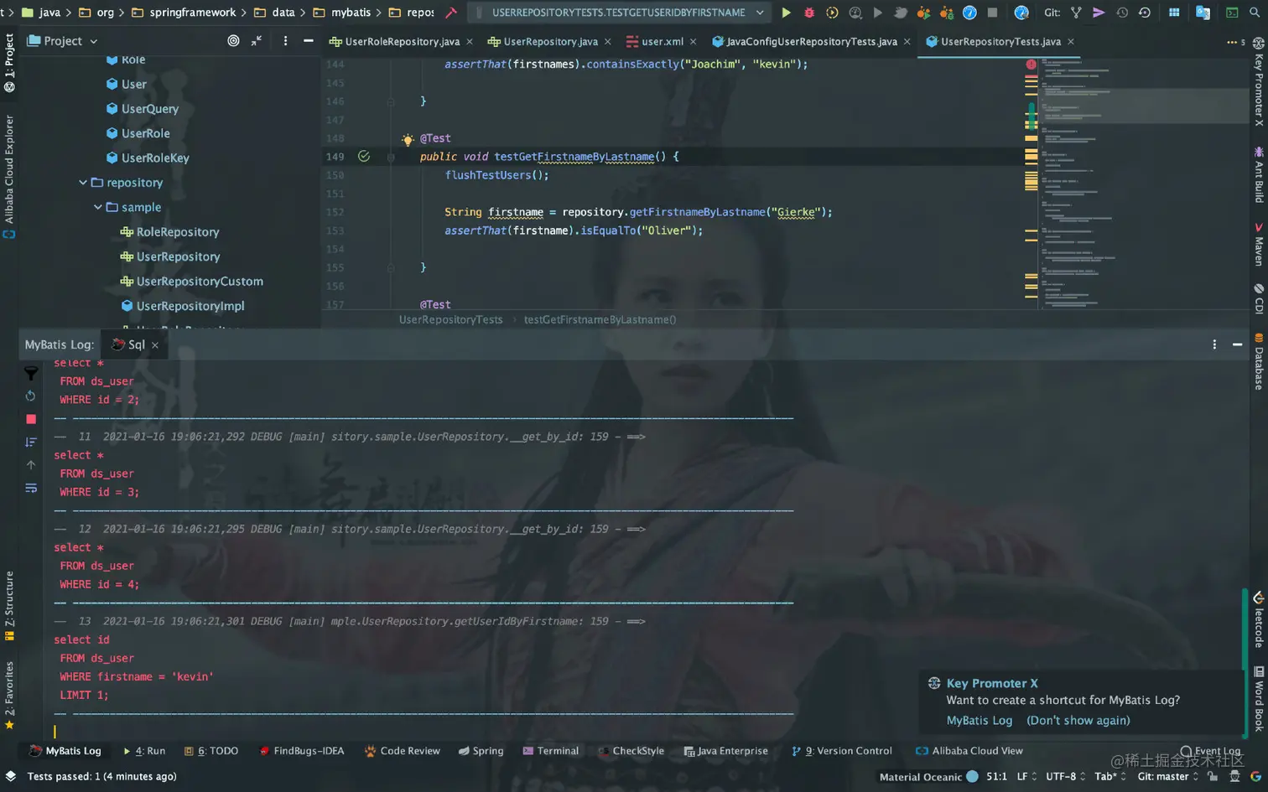Viewport: 1268px width, 792px height.
Task: Open the Tab* indent selector
Action: click(x=1111, y=777)
